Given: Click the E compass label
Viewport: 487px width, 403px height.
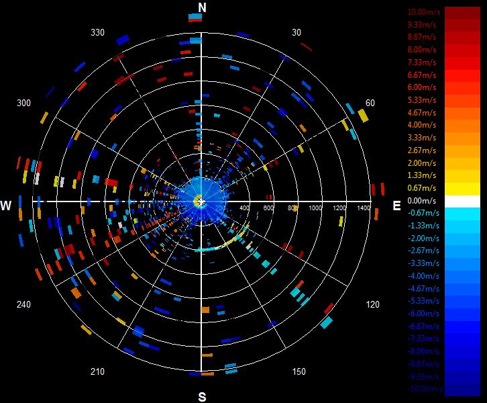Looking at the screenshot, I should click(x=396, y=206).
